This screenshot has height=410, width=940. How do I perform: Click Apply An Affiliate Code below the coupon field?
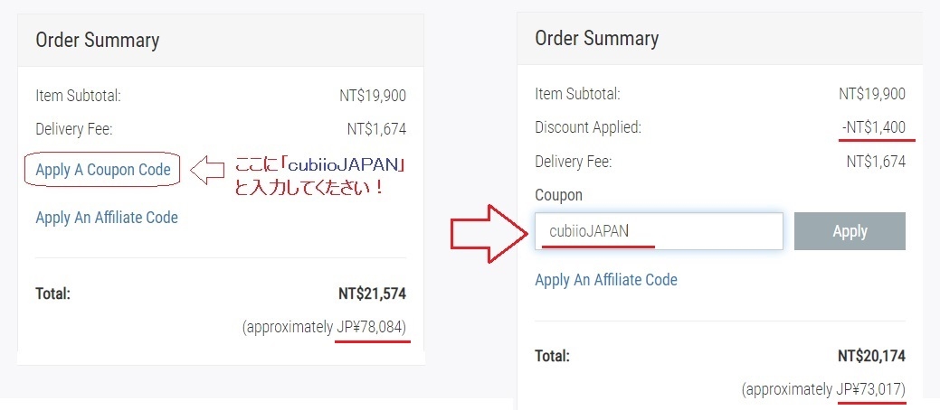pos(606,280)
